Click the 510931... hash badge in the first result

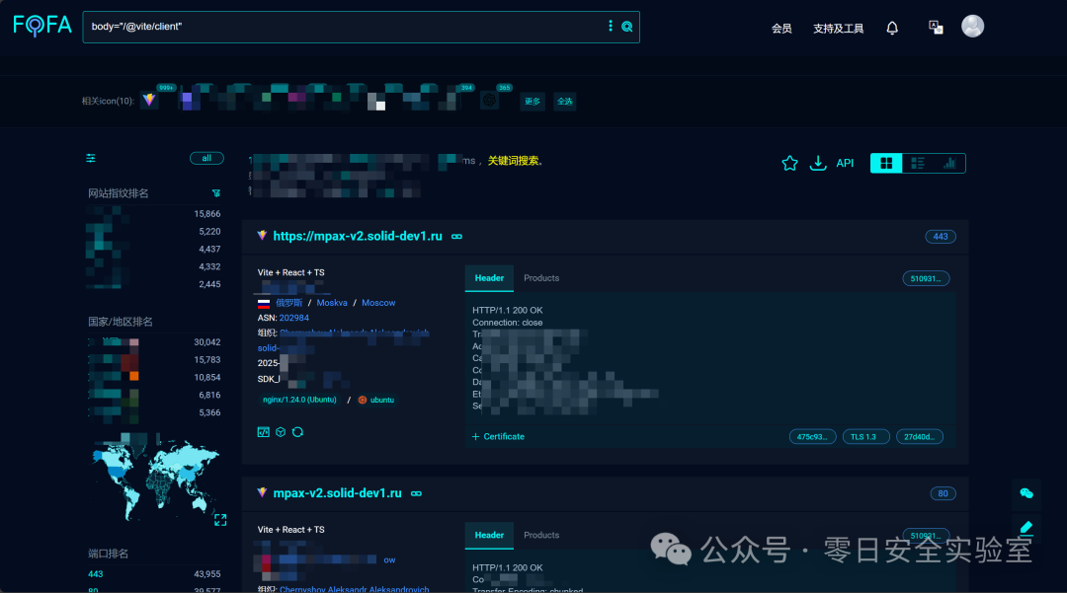926,278
